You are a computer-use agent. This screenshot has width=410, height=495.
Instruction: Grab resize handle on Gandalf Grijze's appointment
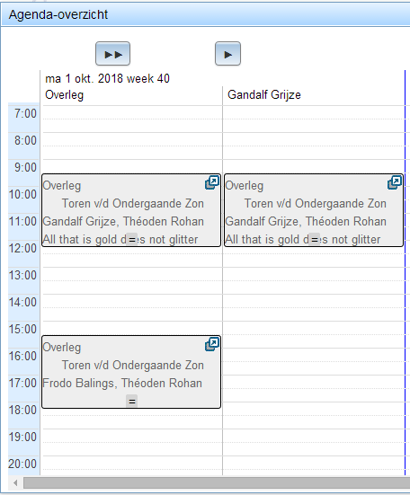tap(315, 240)
